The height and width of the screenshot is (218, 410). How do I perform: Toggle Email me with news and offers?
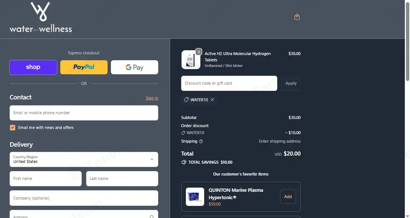click(x=13, y=127)
